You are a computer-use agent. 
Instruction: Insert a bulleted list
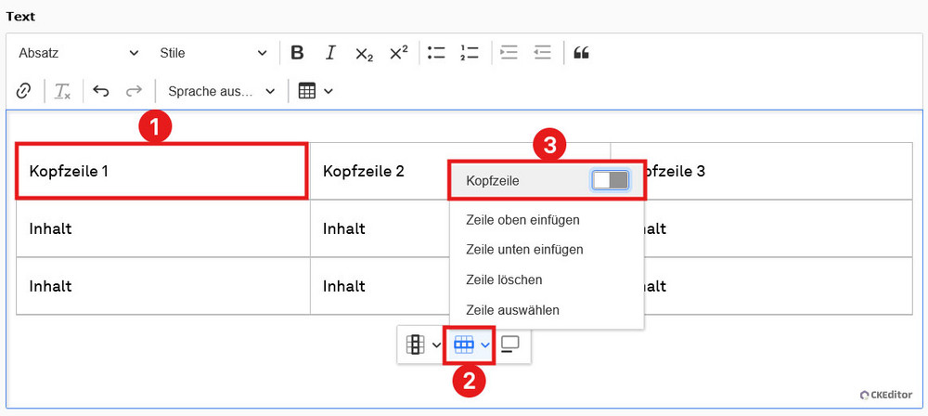[436, 53]
